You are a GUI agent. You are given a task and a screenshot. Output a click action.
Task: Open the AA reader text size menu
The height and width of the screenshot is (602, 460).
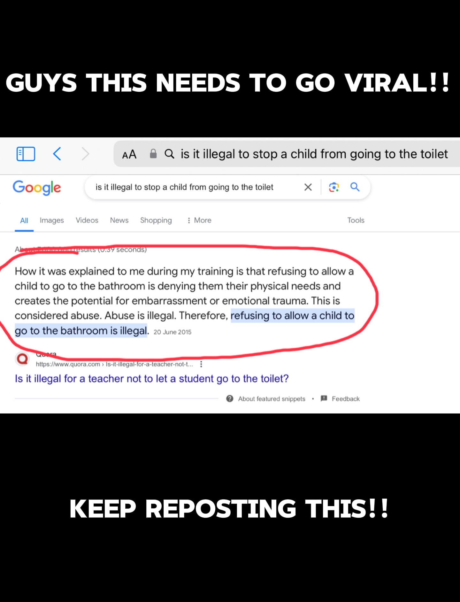pos(129,154)
